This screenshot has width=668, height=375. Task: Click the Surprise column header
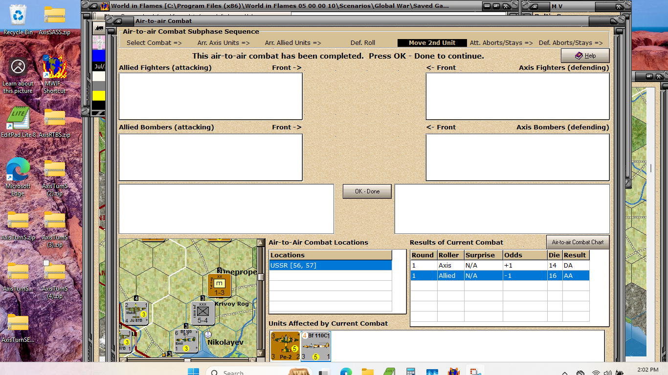(x=482, y=255)
